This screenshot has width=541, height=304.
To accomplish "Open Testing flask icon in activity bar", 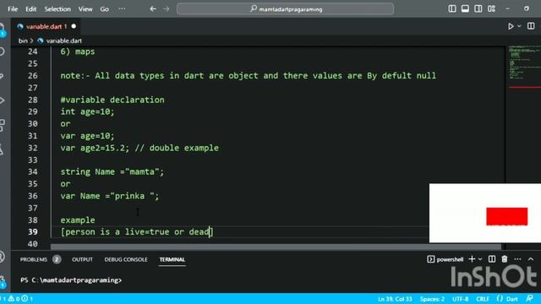I will click(3, 149).
